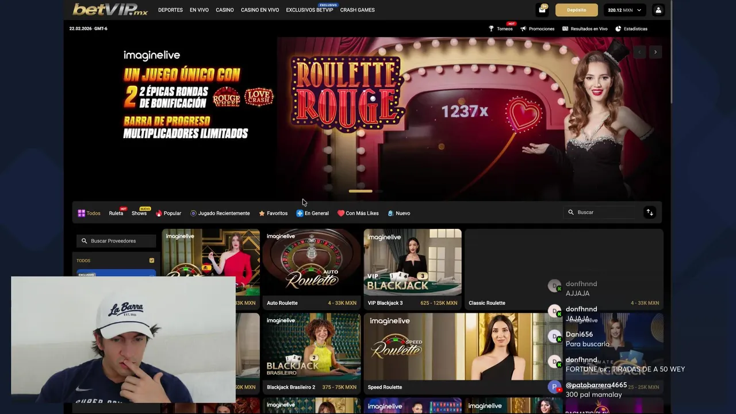Click the magnifier in the Buscar field
736x414 pixels.
coord(571,212)
